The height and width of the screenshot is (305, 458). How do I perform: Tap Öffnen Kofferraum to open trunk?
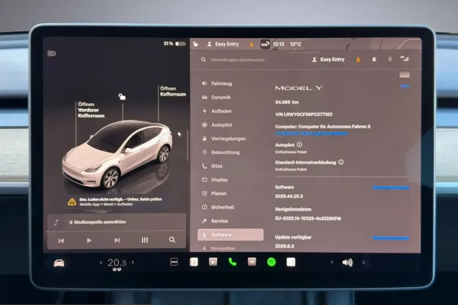(173, 91)
